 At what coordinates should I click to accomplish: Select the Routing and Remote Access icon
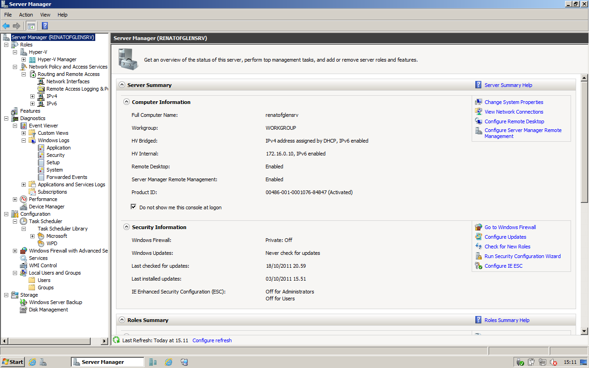pos(32,74)
